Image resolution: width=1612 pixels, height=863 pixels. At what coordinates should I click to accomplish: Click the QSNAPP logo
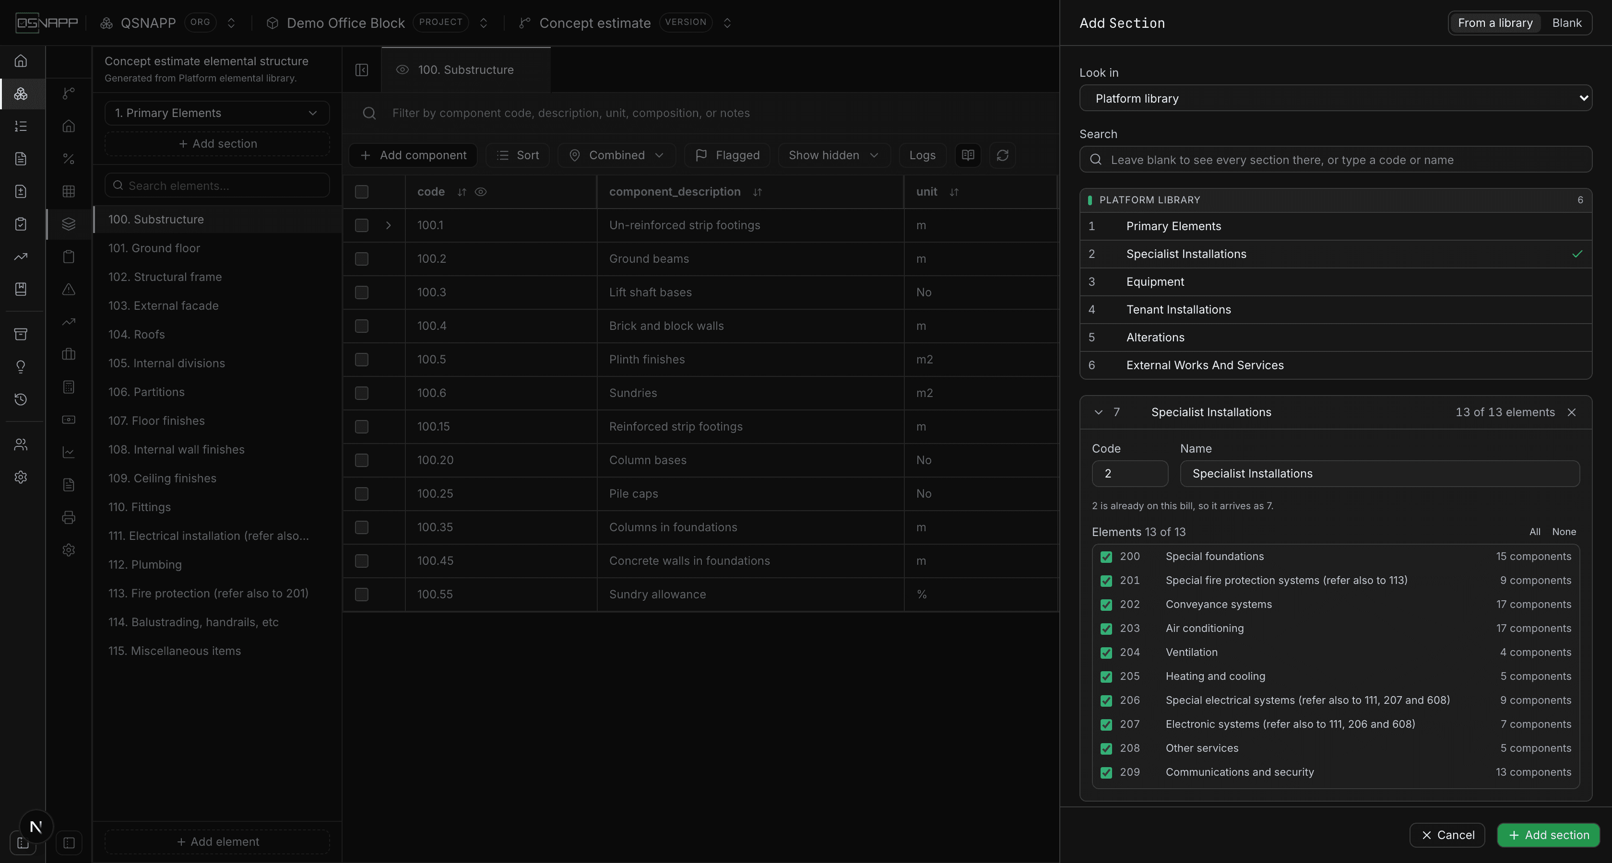[47, 23]
